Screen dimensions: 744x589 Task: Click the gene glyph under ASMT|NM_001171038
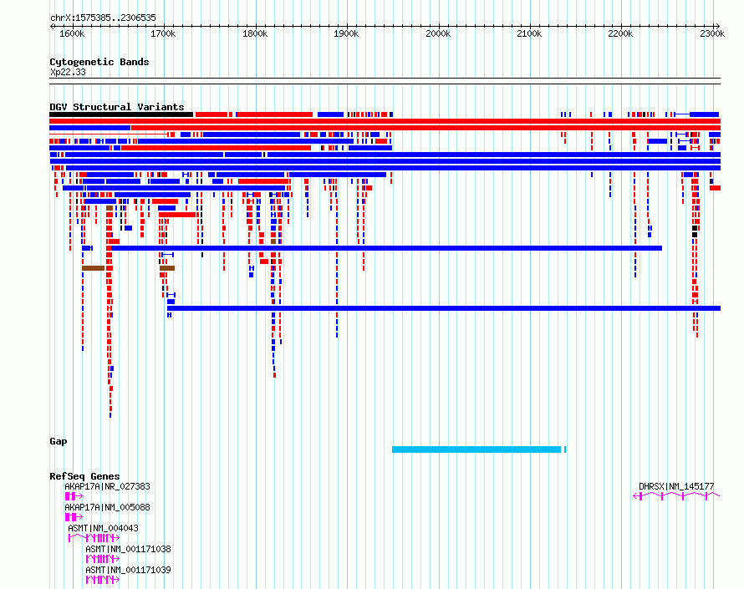click(x=103, y=559)
